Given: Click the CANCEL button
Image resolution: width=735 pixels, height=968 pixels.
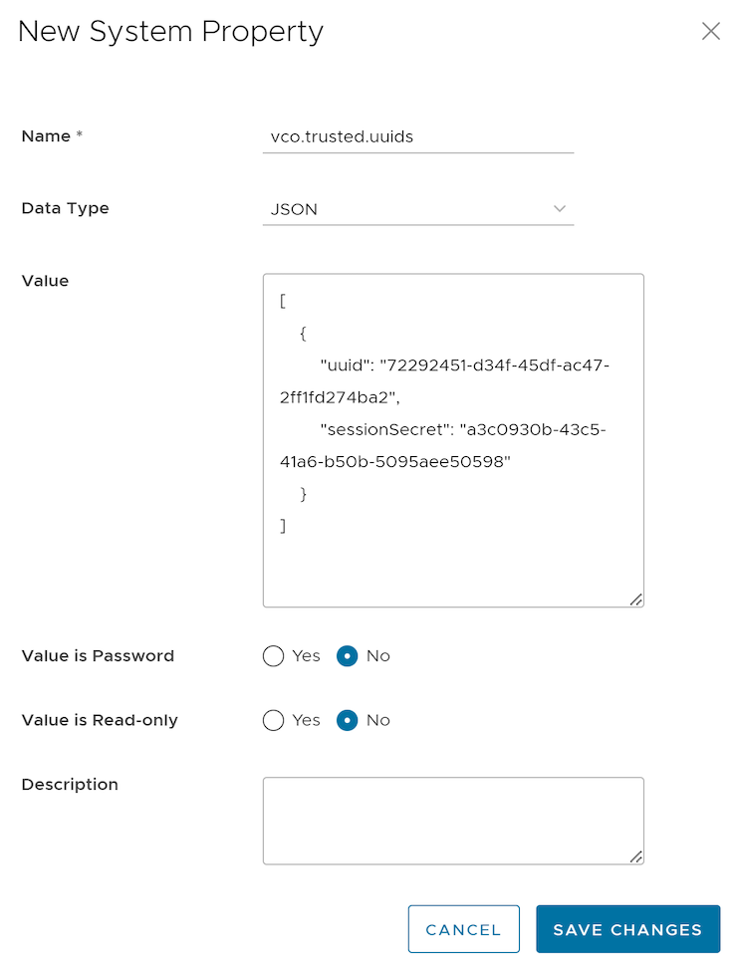Looking at the screenshot, I should [464, 928].
